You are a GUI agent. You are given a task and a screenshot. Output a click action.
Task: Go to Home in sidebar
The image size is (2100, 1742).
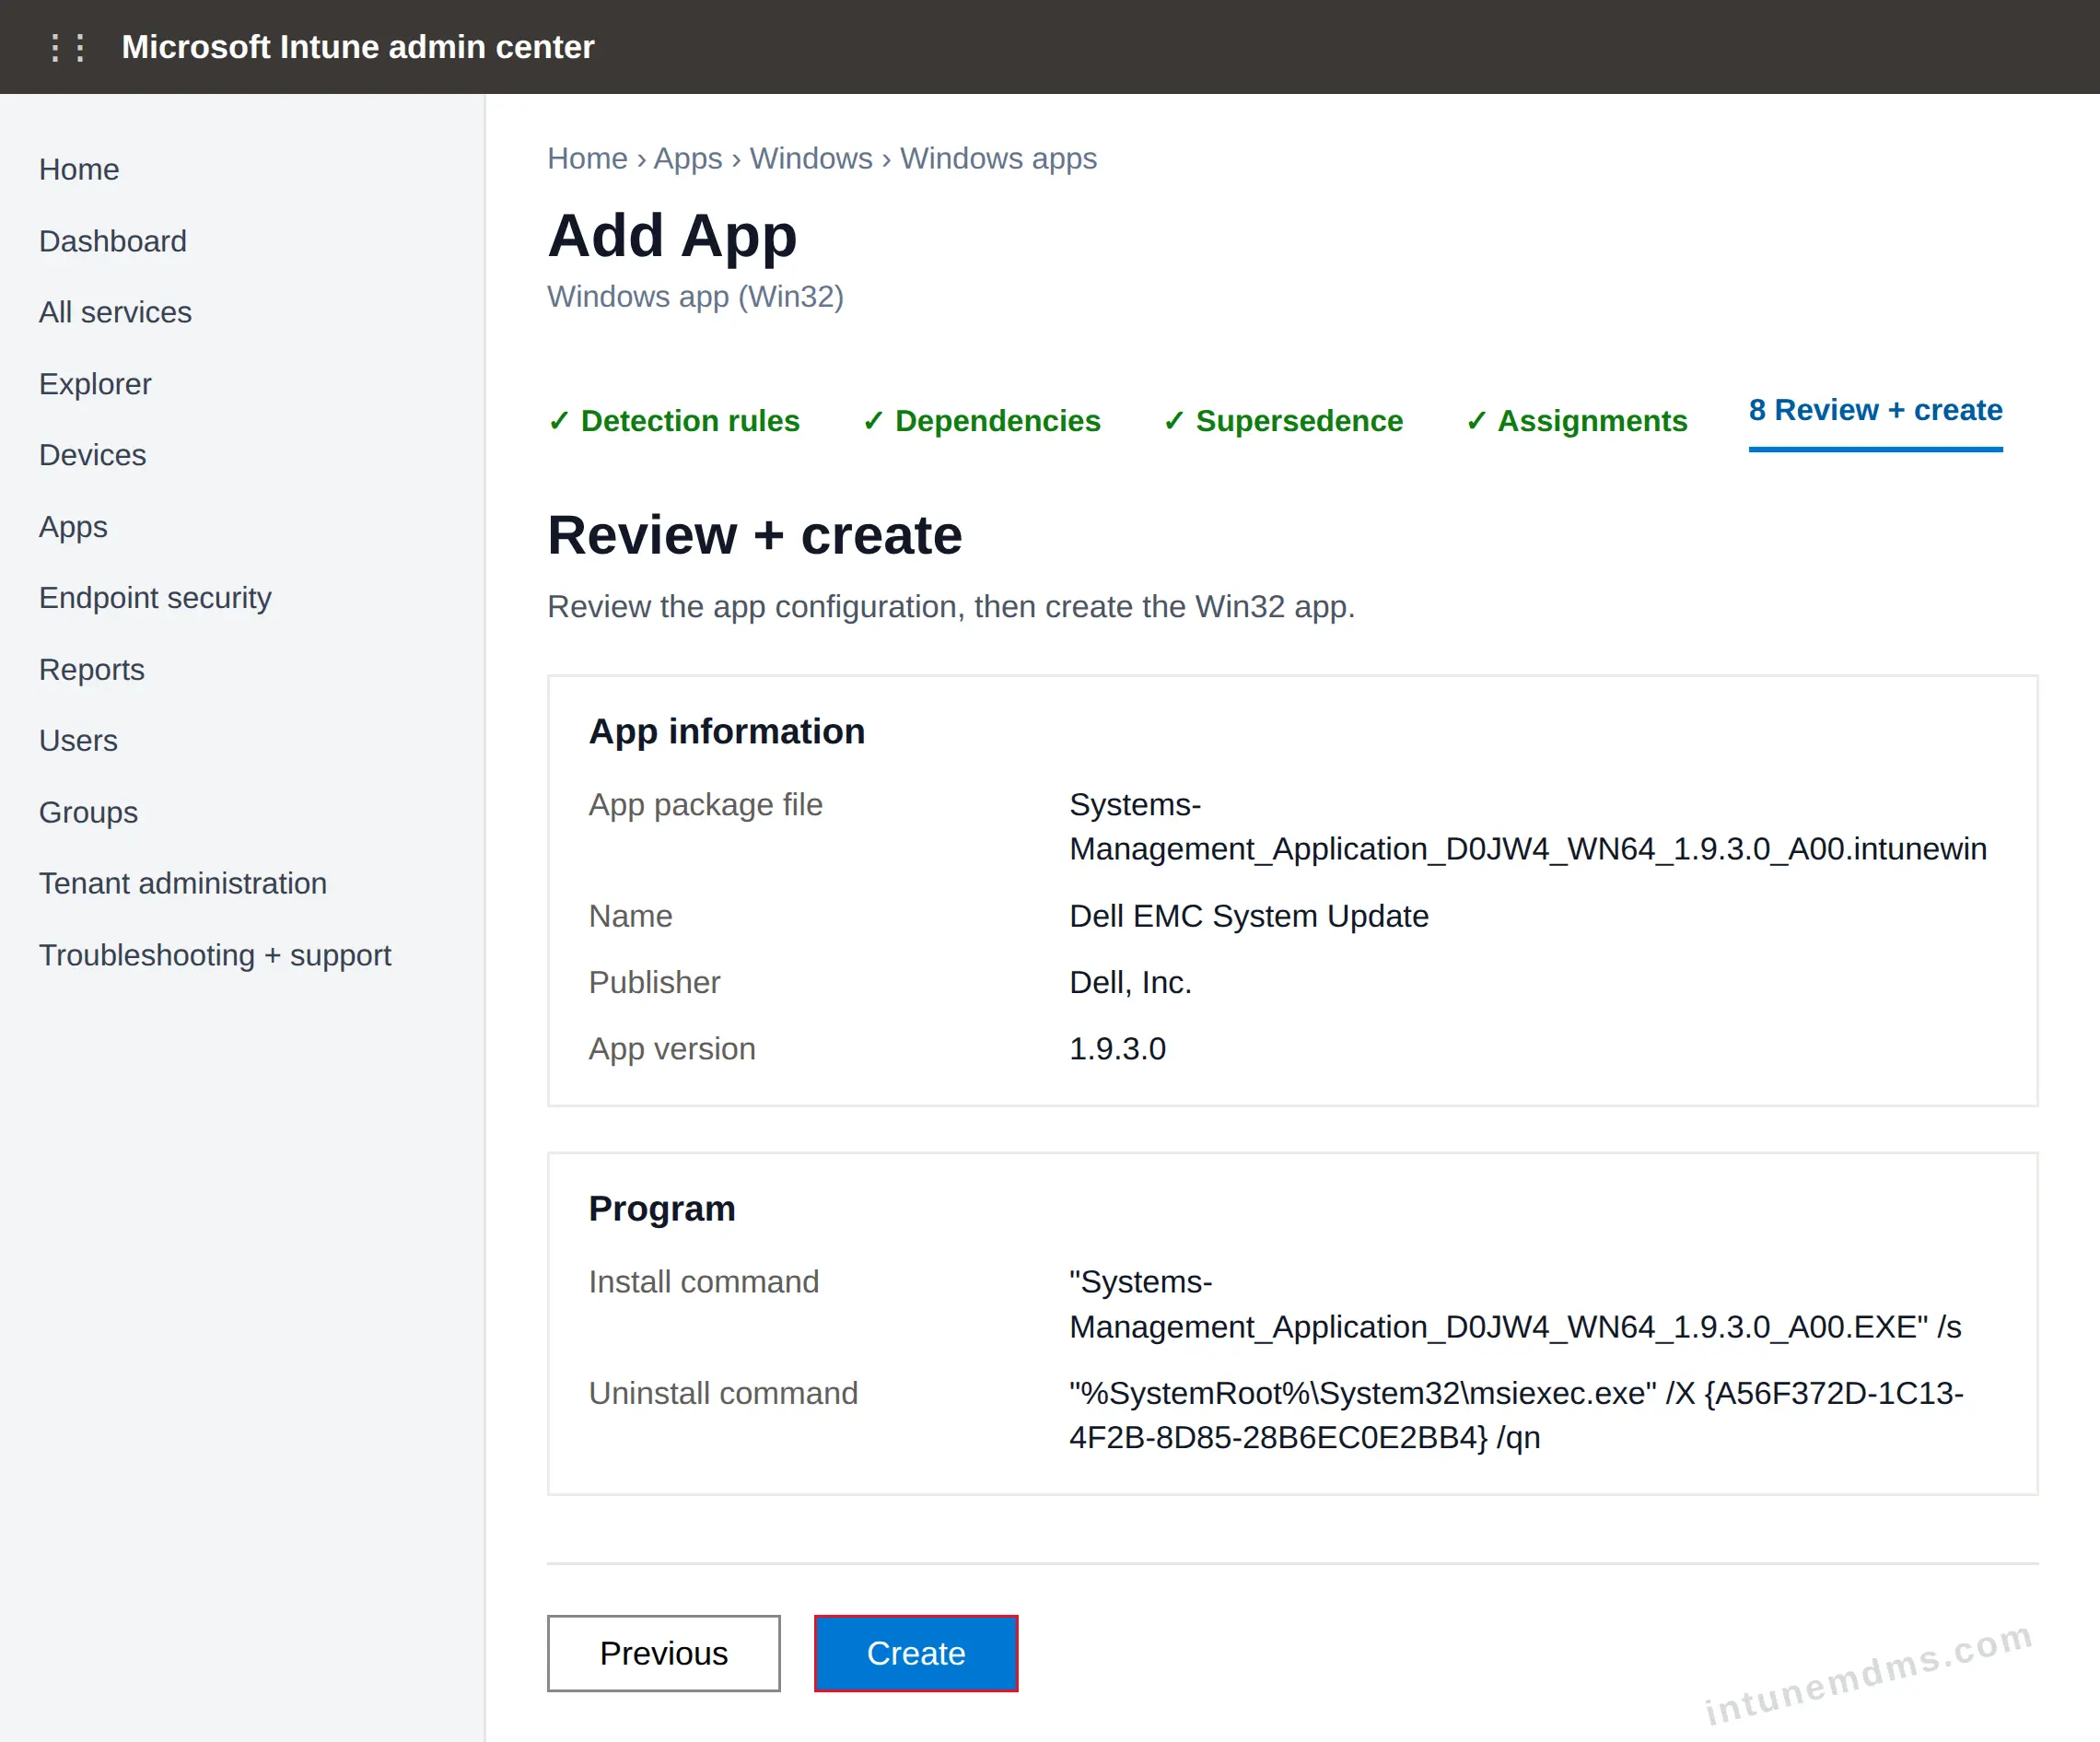point(79,169)
